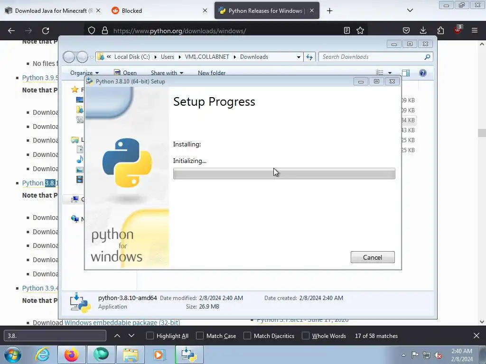Bookmark this page with the star
Image resolution: width=486 pixels, height=364 pixels.
360,30
